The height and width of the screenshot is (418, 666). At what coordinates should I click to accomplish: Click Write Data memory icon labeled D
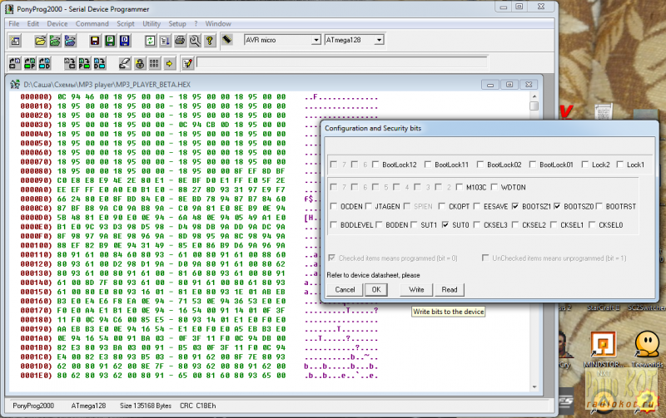click(99, 64)
